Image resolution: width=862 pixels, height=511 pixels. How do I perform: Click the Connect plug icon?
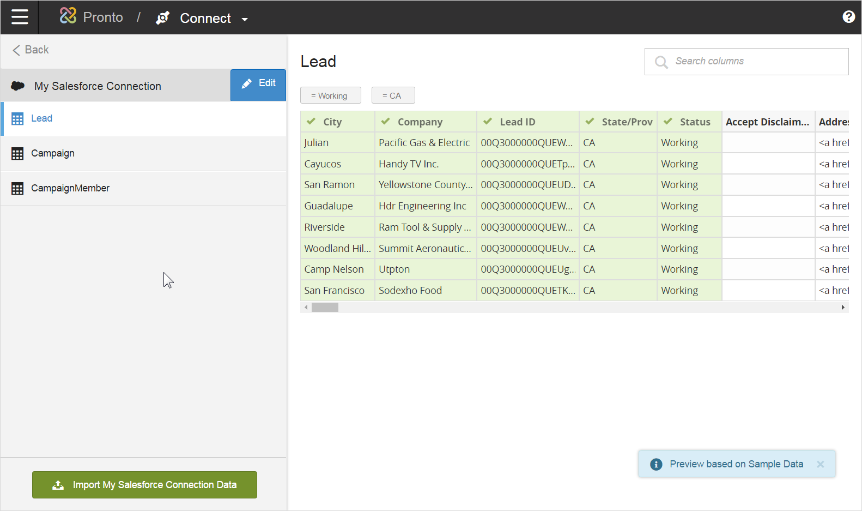(162, 18)
